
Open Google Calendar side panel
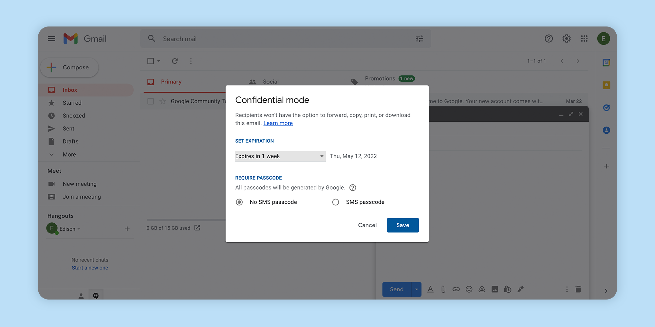pyautogui.click(x=606, y=62)
